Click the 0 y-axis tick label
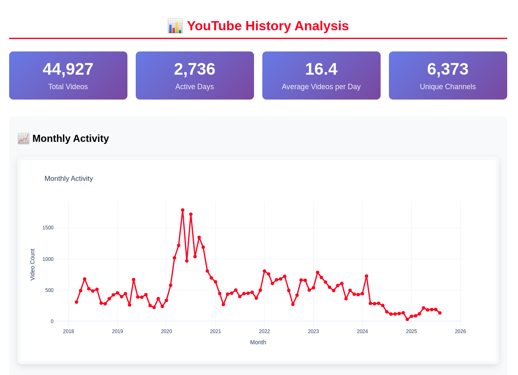 coord(52,321)
